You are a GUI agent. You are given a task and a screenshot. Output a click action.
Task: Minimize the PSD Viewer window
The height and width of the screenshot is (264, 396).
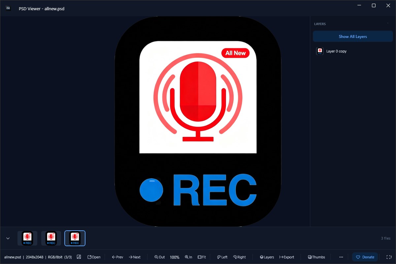click(359, 5)
